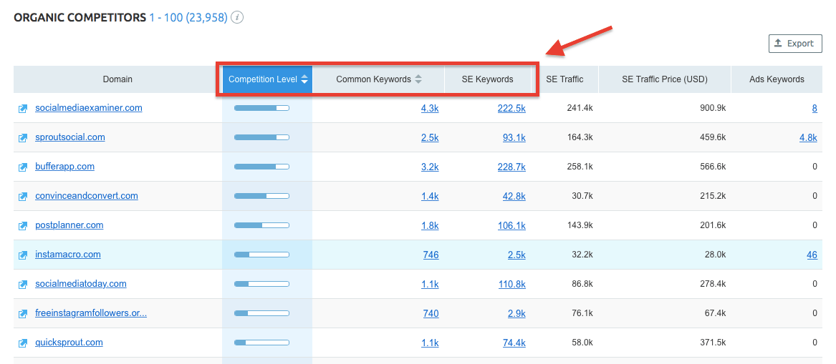The image size is (836, 364).
Task: Export the competitors table
Action: point(795,44)
